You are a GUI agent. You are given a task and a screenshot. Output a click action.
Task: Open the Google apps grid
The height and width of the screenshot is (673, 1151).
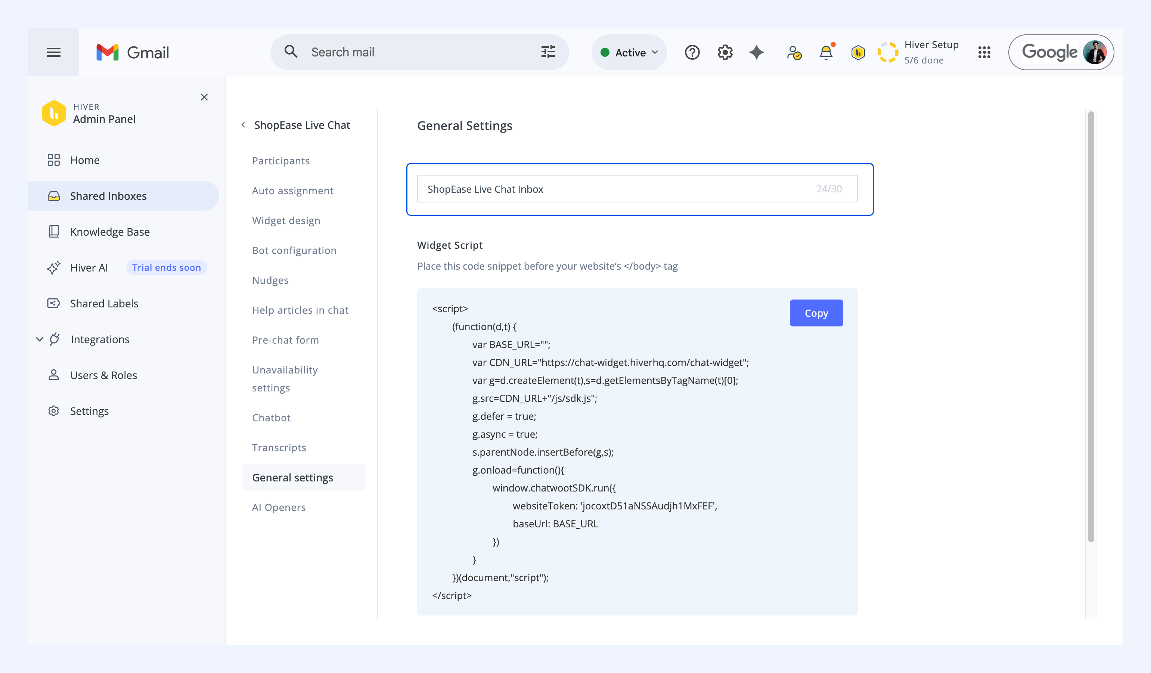984,52
